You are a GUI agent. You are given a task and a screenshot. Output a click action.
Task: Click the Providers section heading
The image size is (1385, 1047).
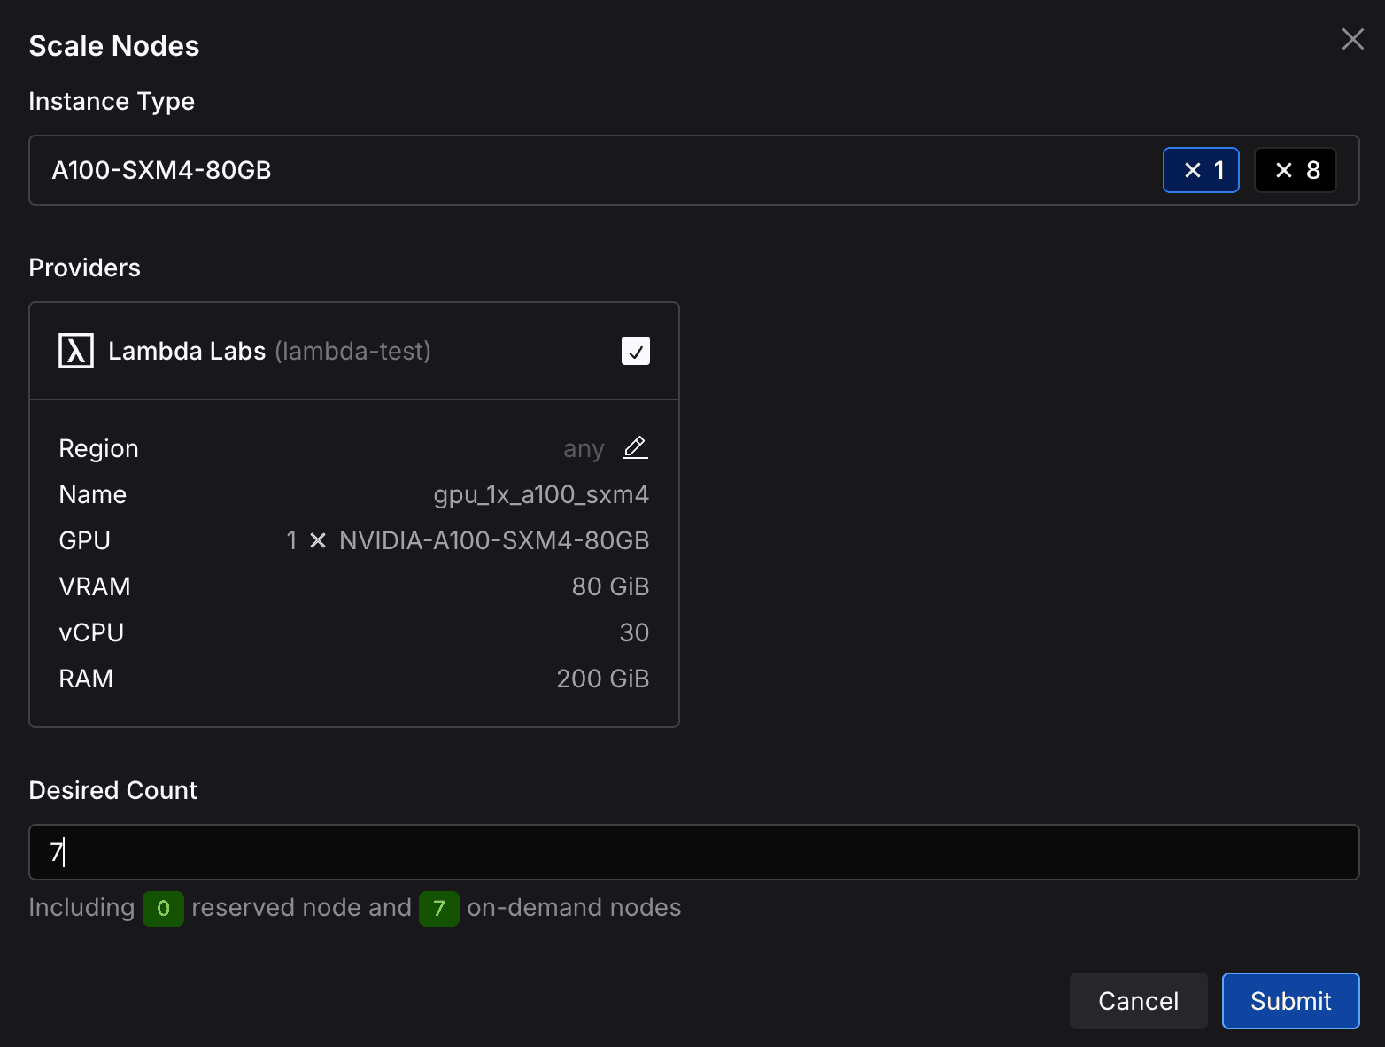[84, 268]
